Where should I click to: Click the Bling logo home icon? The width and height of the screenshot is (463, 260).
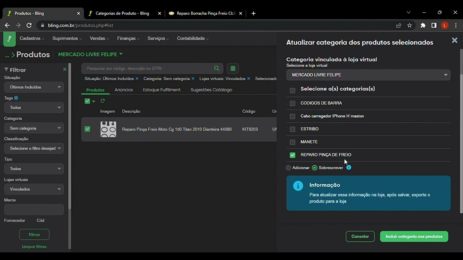(x=9, y=39)
